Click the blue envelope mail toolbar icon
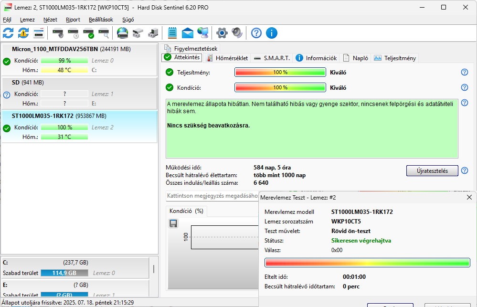The width and height of the screenshot is (477, 307). pyautogui.click(x=187, y=33)
